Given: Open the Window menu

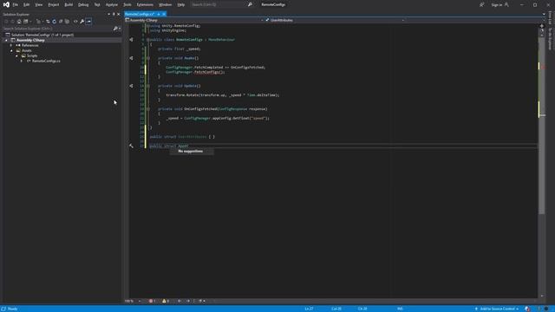Looking at the screenshot, I should point(165,4).
